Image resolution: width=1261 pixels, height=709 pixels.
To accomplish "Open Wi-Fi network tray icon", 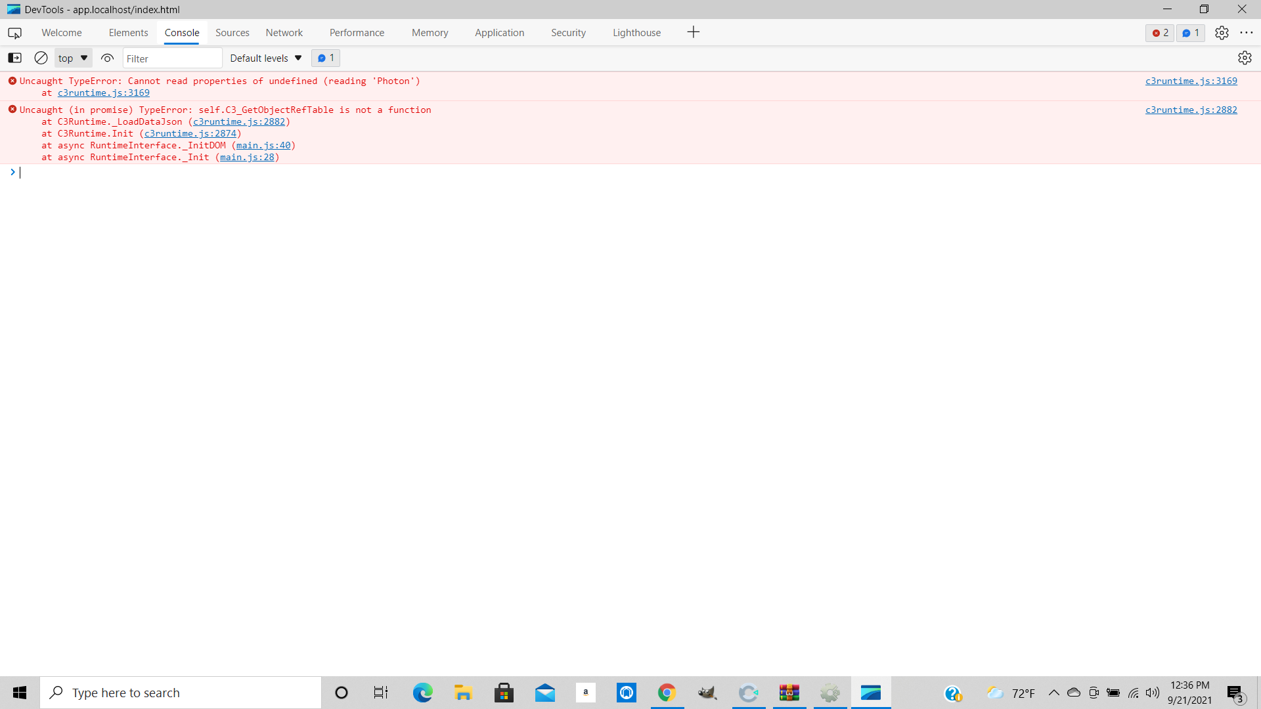I will click(x=1133, y=693).
